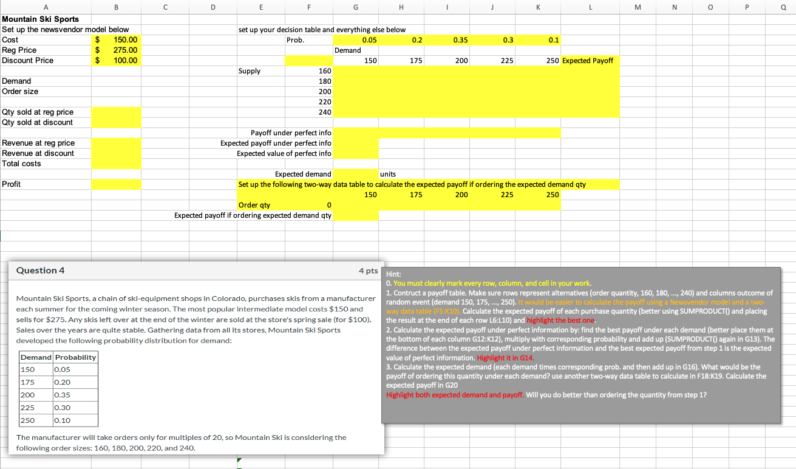Select the 0.2 probability cell
Screen dimensions: 796x469
point(401,40)
